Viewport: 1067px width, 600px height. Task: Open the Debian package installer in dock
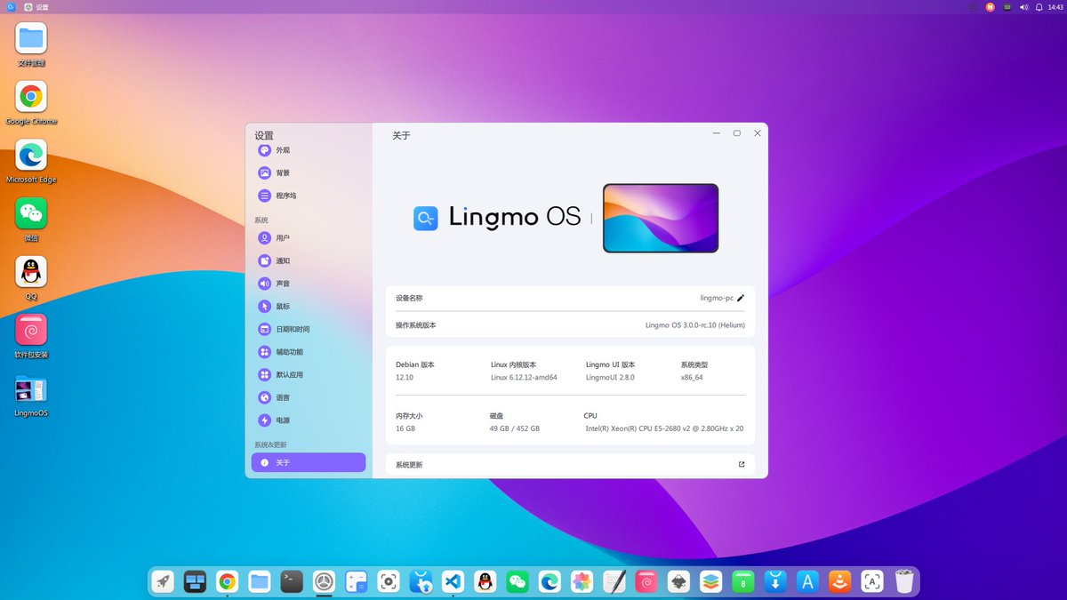coord(646,582)
